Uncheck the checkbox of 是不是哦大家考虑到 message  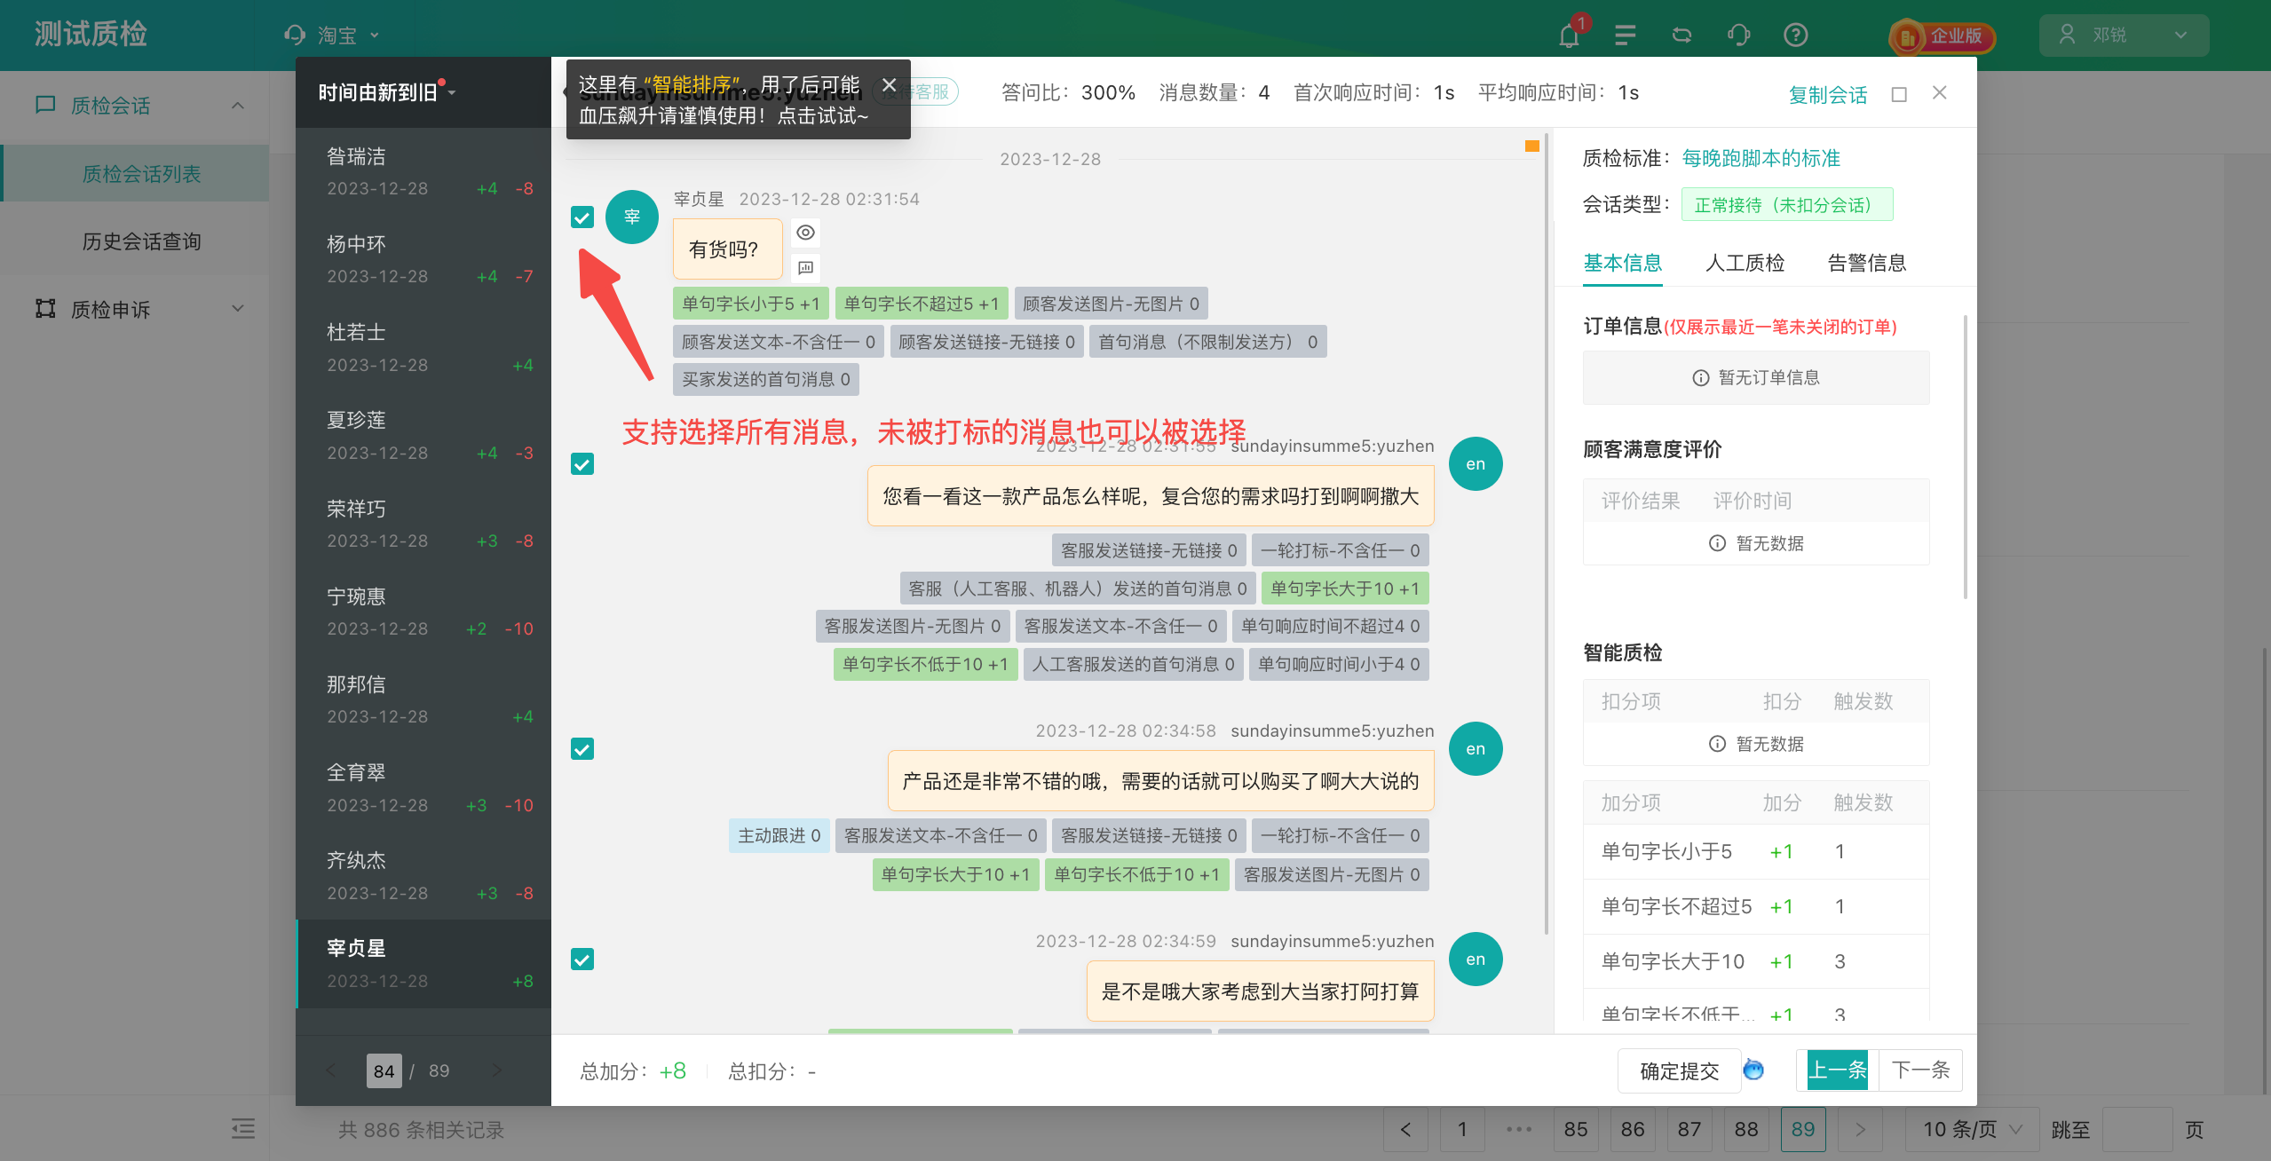(582, 960)
